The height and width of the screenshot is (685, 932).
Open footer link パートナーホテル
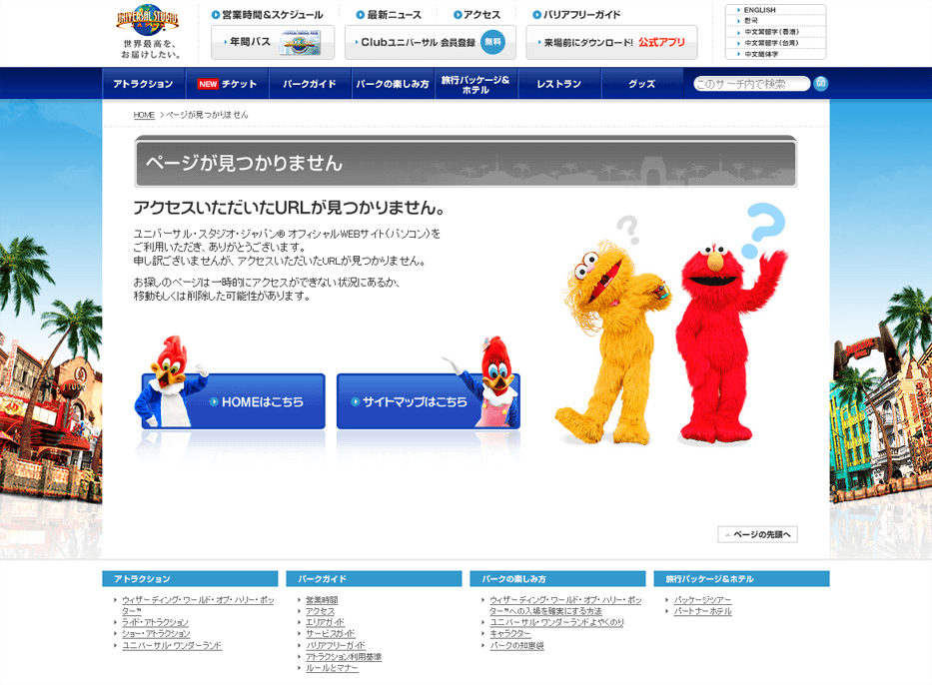[x=702, y=611]
